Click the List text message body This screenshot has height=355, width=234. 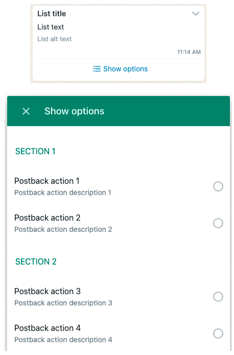pos(51,27)
